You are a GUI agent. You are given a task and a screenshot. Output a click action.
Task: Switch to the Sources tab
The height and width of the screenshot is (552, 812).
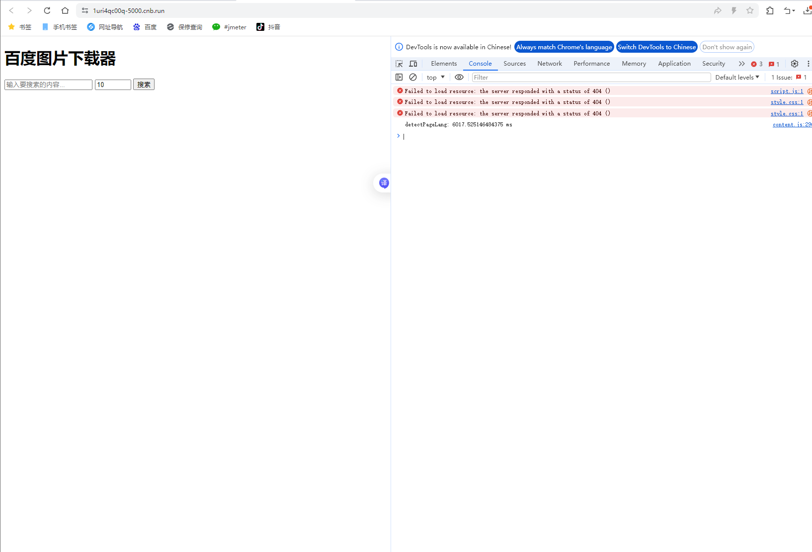click(x=514, y=64)
